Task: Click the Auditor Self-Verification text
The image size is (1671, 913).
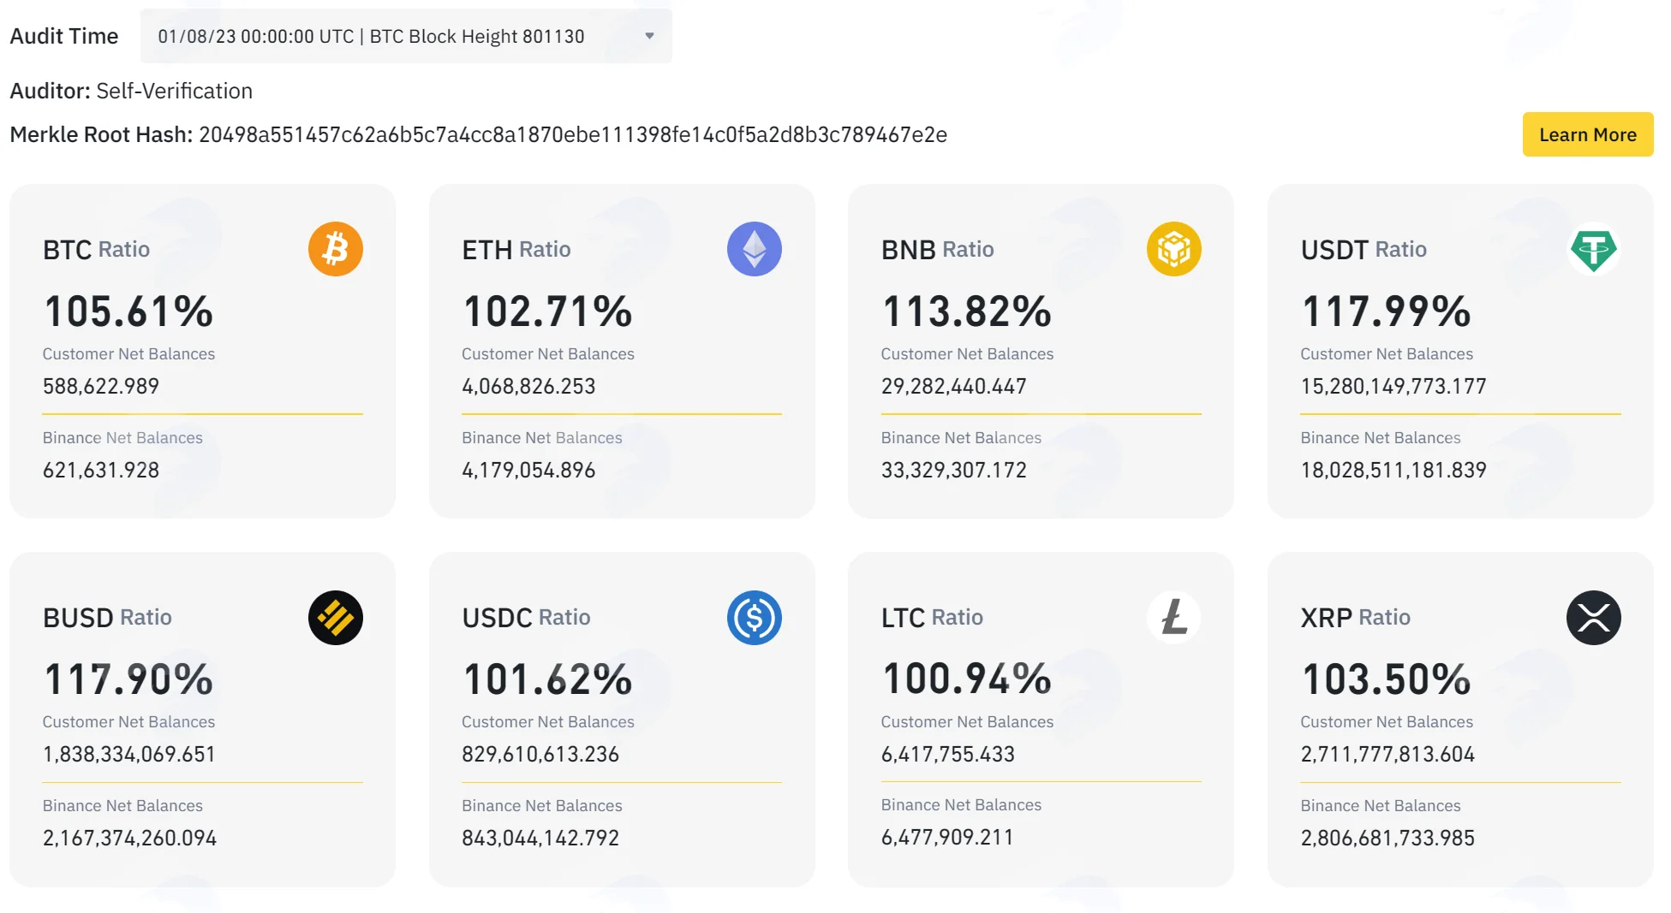Action: 131,91
